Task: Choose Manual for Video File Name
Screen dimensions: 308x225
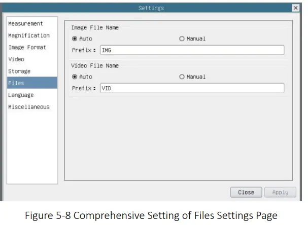Action: pyautogui.click(x=182, y=77)
